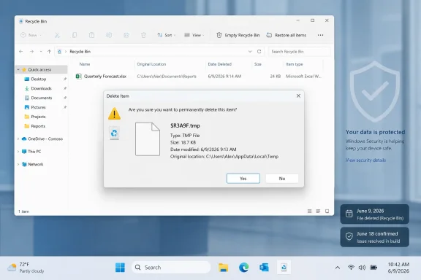Sort by Item type column header

pos(295,64)
